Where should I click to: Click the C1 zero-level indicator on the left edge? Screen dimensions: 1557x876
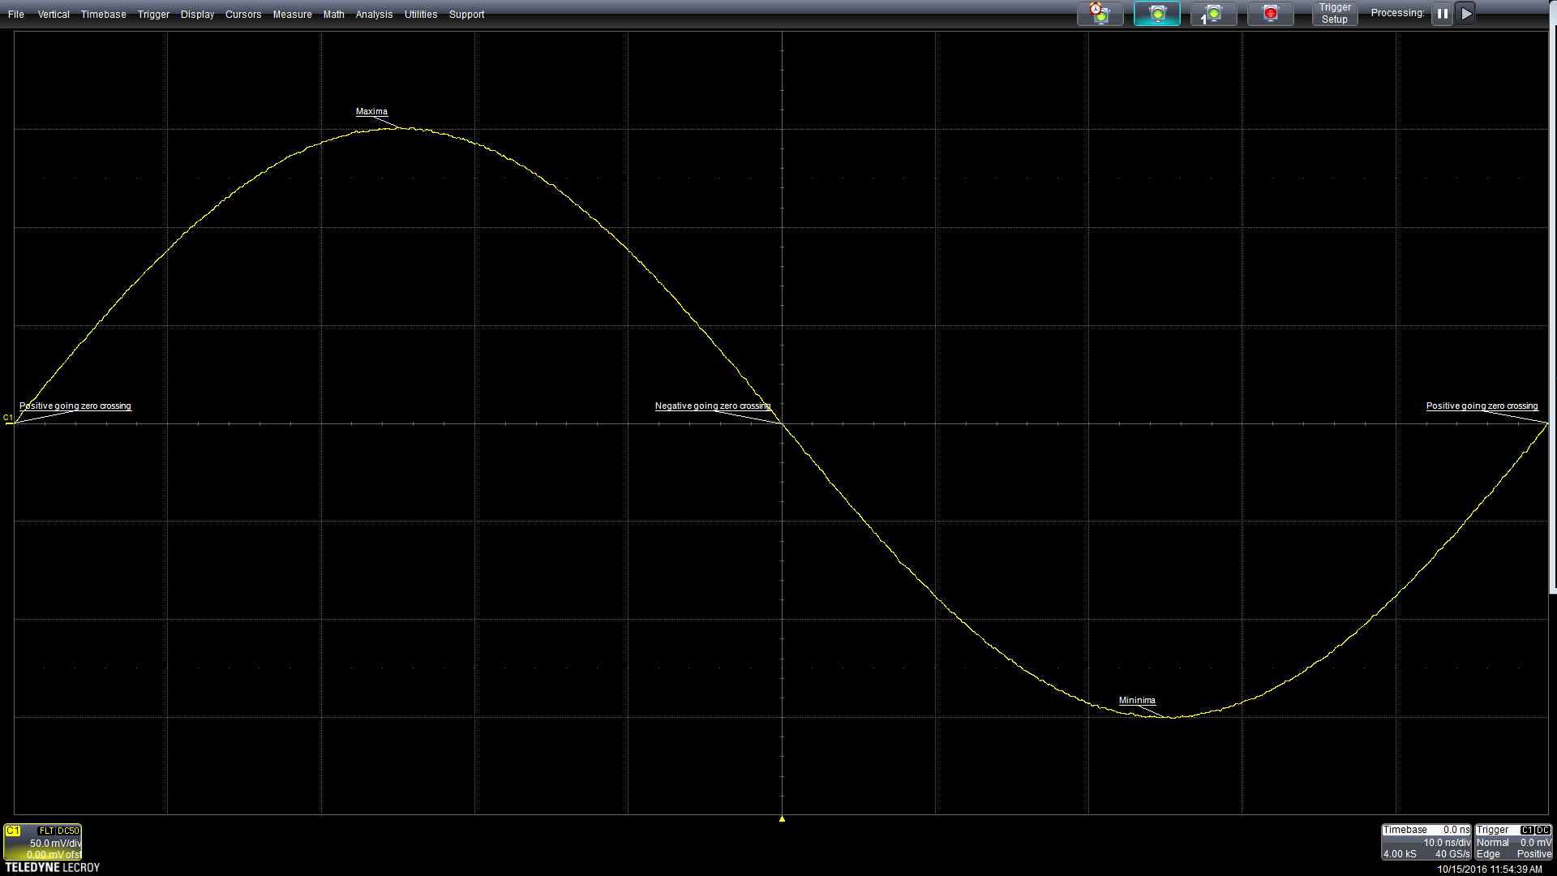click(8, 419)
